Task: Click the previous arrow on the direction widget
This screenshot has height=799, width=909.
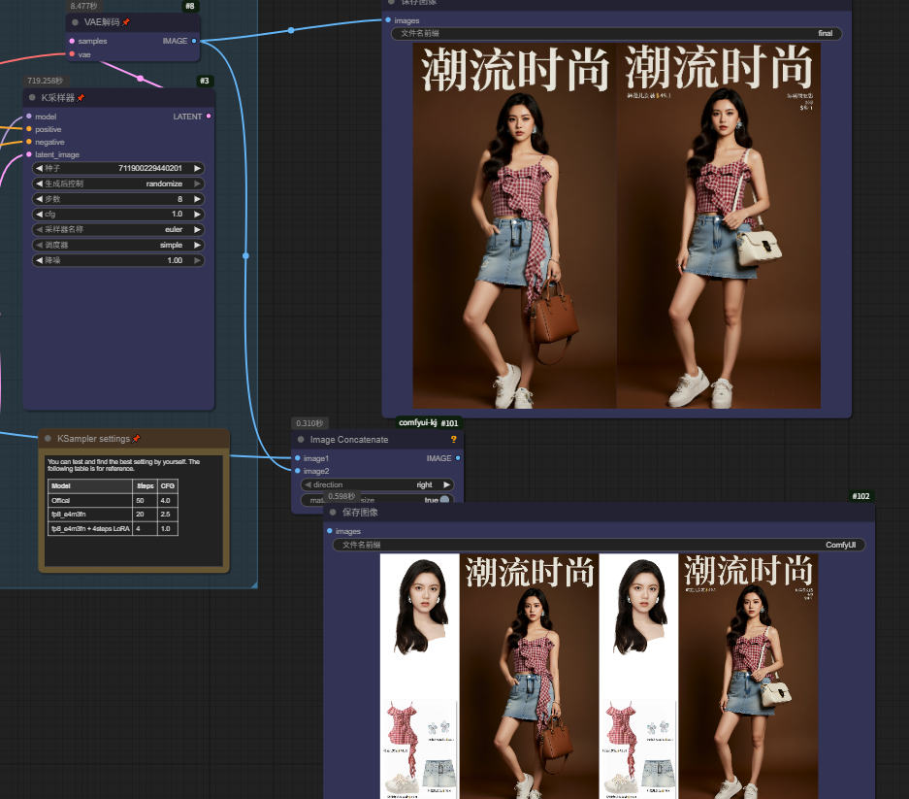Action: coord(308,485)
